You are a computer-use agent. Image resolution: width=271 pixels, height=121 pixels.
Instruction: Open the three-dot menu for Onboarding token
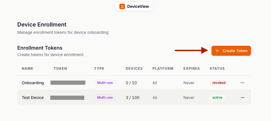(243, 83)
